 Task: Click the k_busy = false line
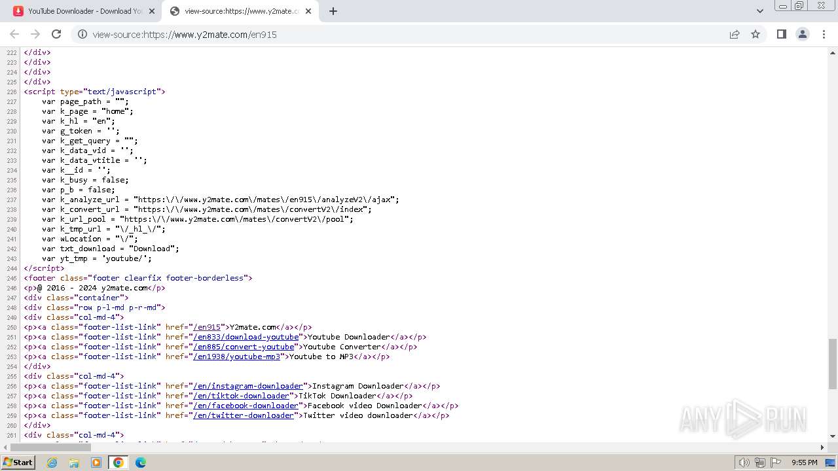point(85,180)
